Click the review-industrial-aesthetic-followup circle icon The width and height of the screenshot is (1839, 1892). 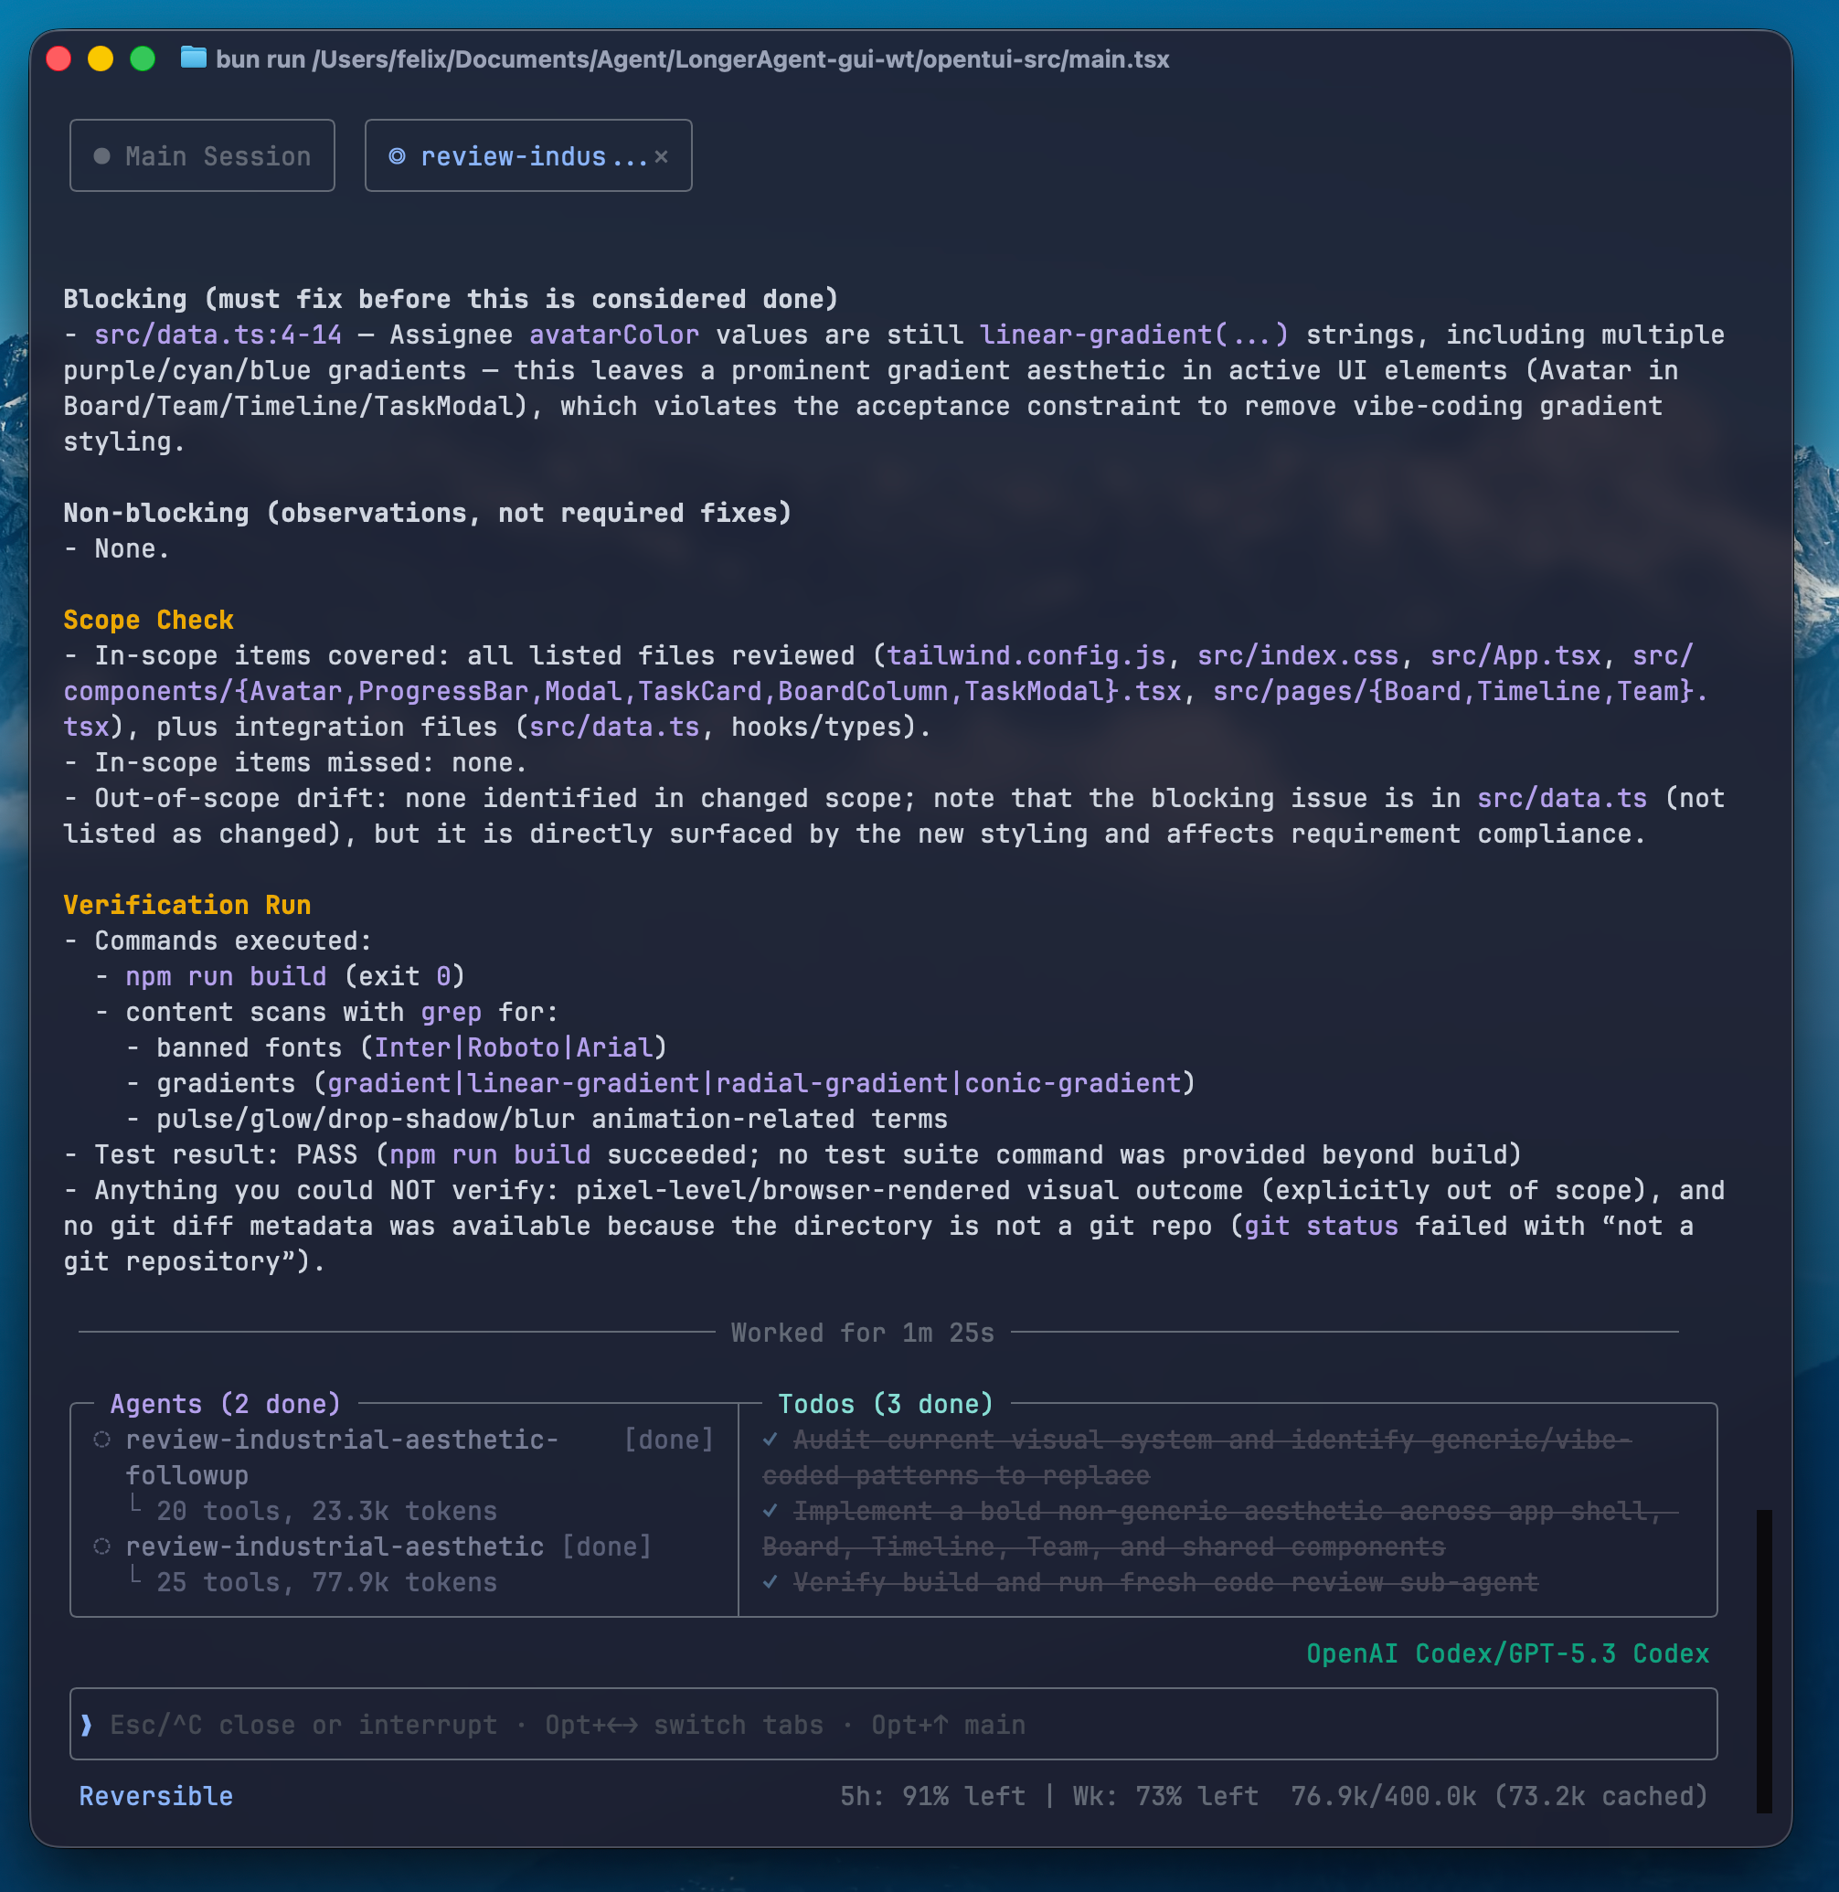101,1439
